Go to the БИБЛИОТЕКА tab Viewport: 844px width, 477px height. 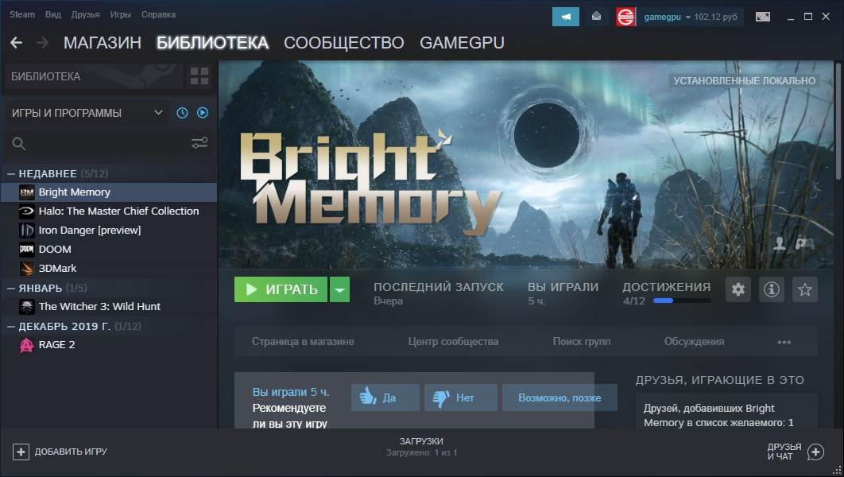point(212,42)
